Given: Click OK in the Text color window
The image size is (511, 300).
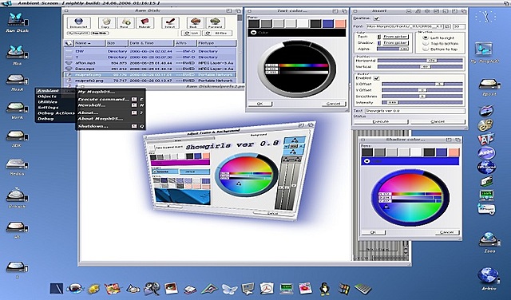Looking at the screenshot, I should point(259,104).
